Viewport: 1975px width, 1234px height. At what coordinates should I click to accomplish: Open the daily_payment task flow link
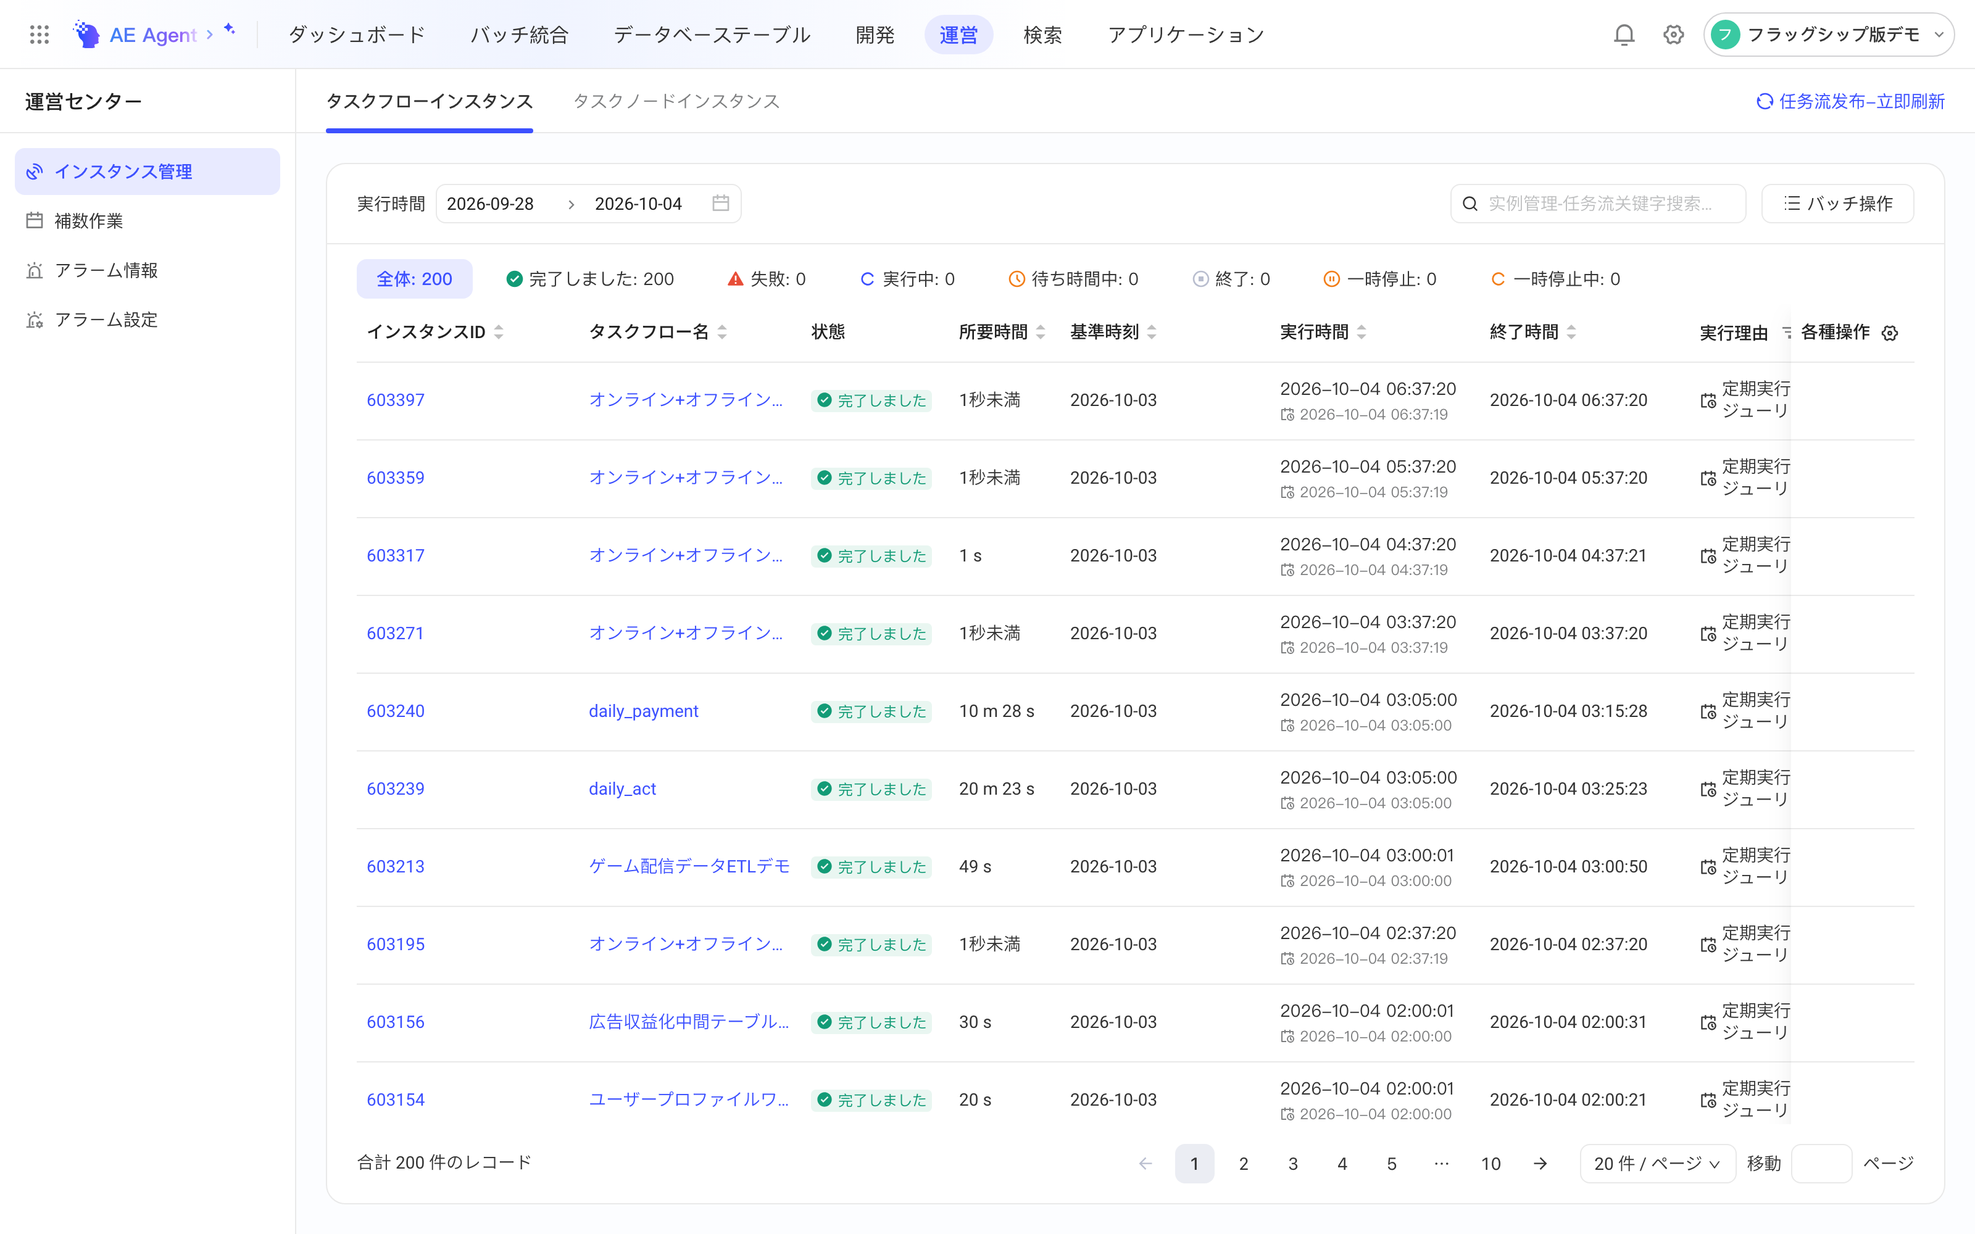coord(643,711)
